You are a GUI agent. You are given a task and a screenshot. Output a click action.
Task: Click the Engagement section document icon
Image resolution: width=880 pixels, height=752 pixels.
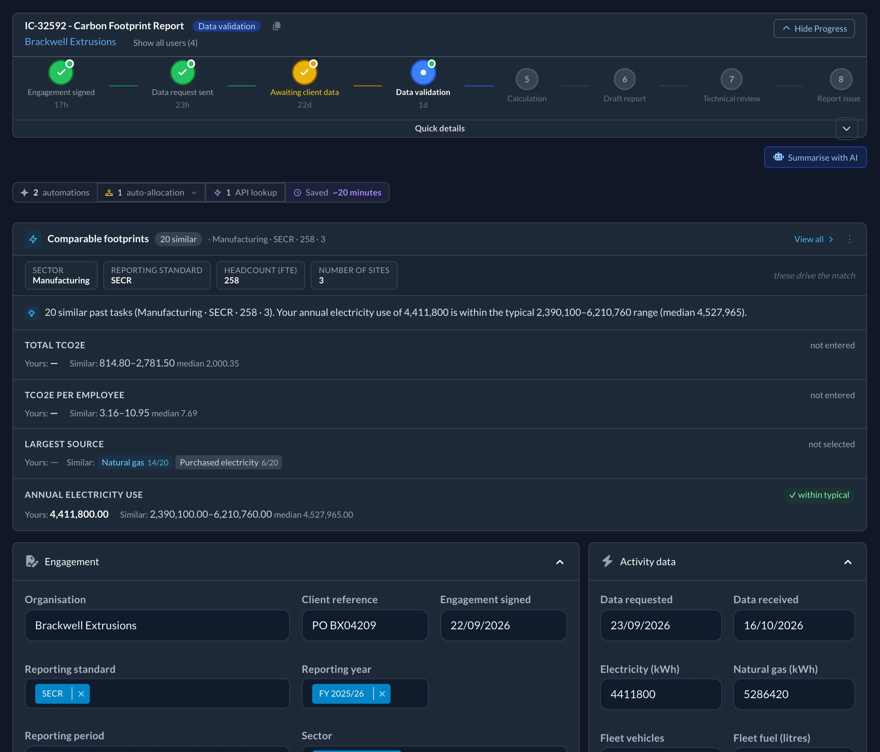(x=32, y=562)
